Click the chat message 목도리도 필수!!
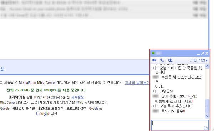The width and height of the screenshot is (214, 131). (173, 111)
